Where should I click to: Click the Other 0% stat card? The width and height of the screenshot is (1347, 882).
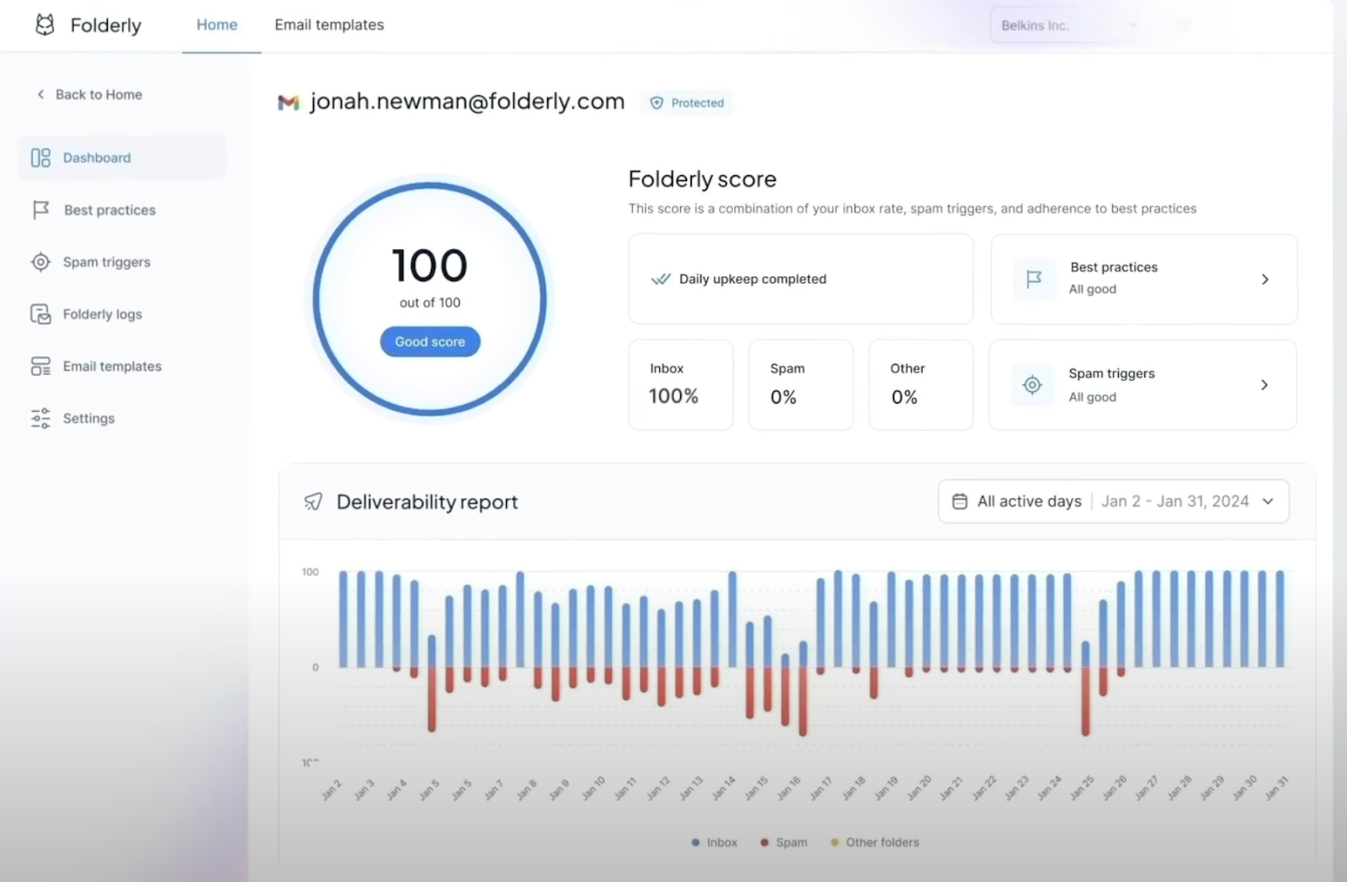(921, 385)
